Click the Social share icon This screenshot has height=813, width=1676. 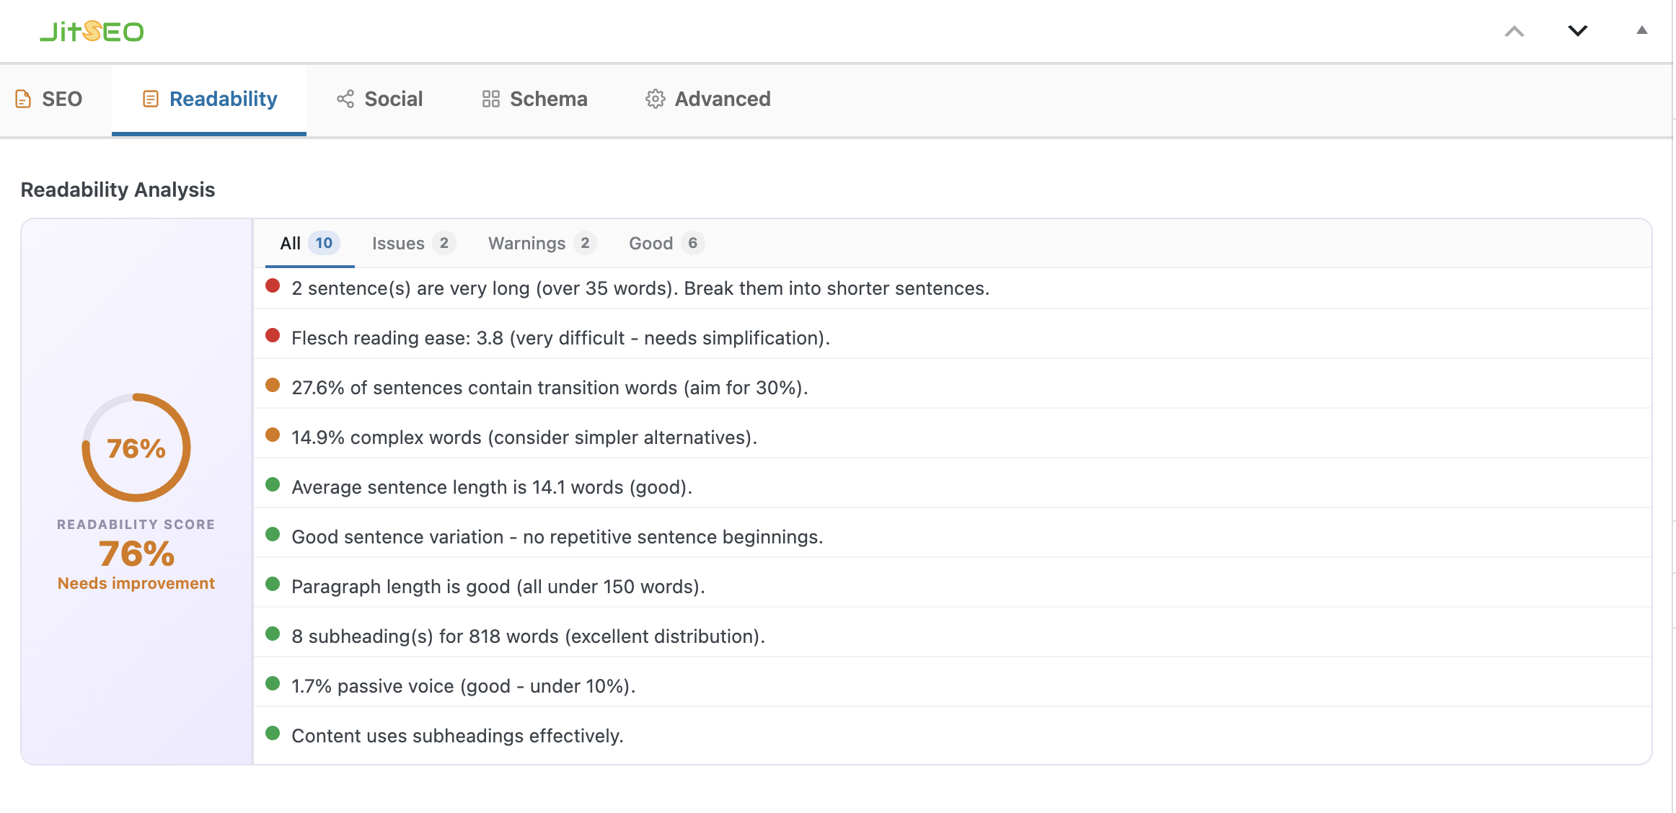[x=345, y=99]
